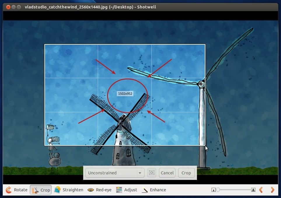Click the large zoom-in image icon
The image size is (281, 198).
tap(253, 190)
